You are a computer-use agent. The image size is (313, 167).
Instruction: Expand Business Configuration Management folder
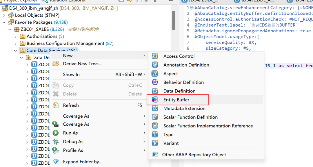16,43
